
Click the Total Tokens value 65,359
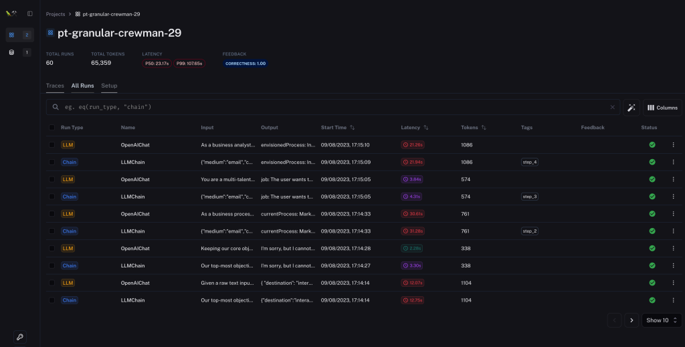point(101,63)
